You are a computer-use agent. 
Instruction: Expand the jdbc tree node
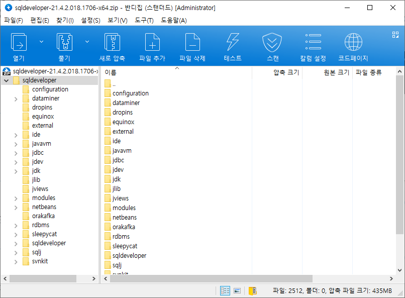click(x=16, y=153)
